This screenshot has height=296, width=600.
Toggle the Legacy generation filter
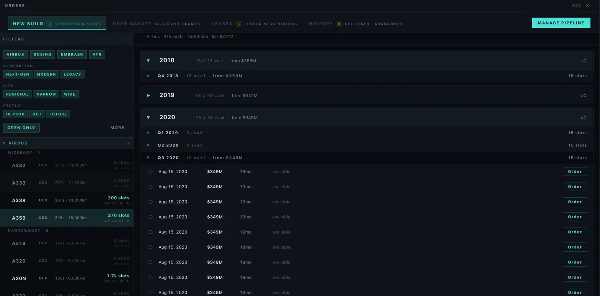click(x=72, y=74)
